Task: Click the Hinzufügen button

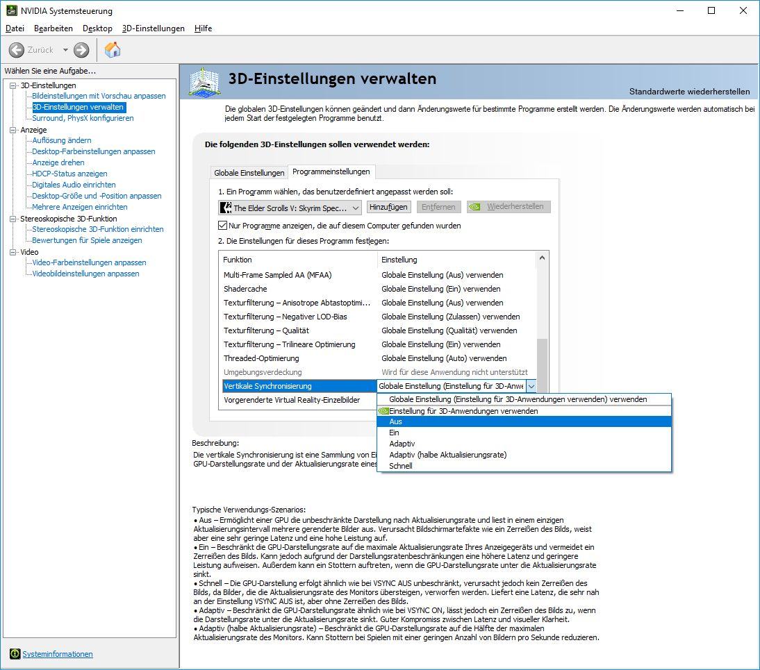Action: pyautogui.click(x=389, y=207)
